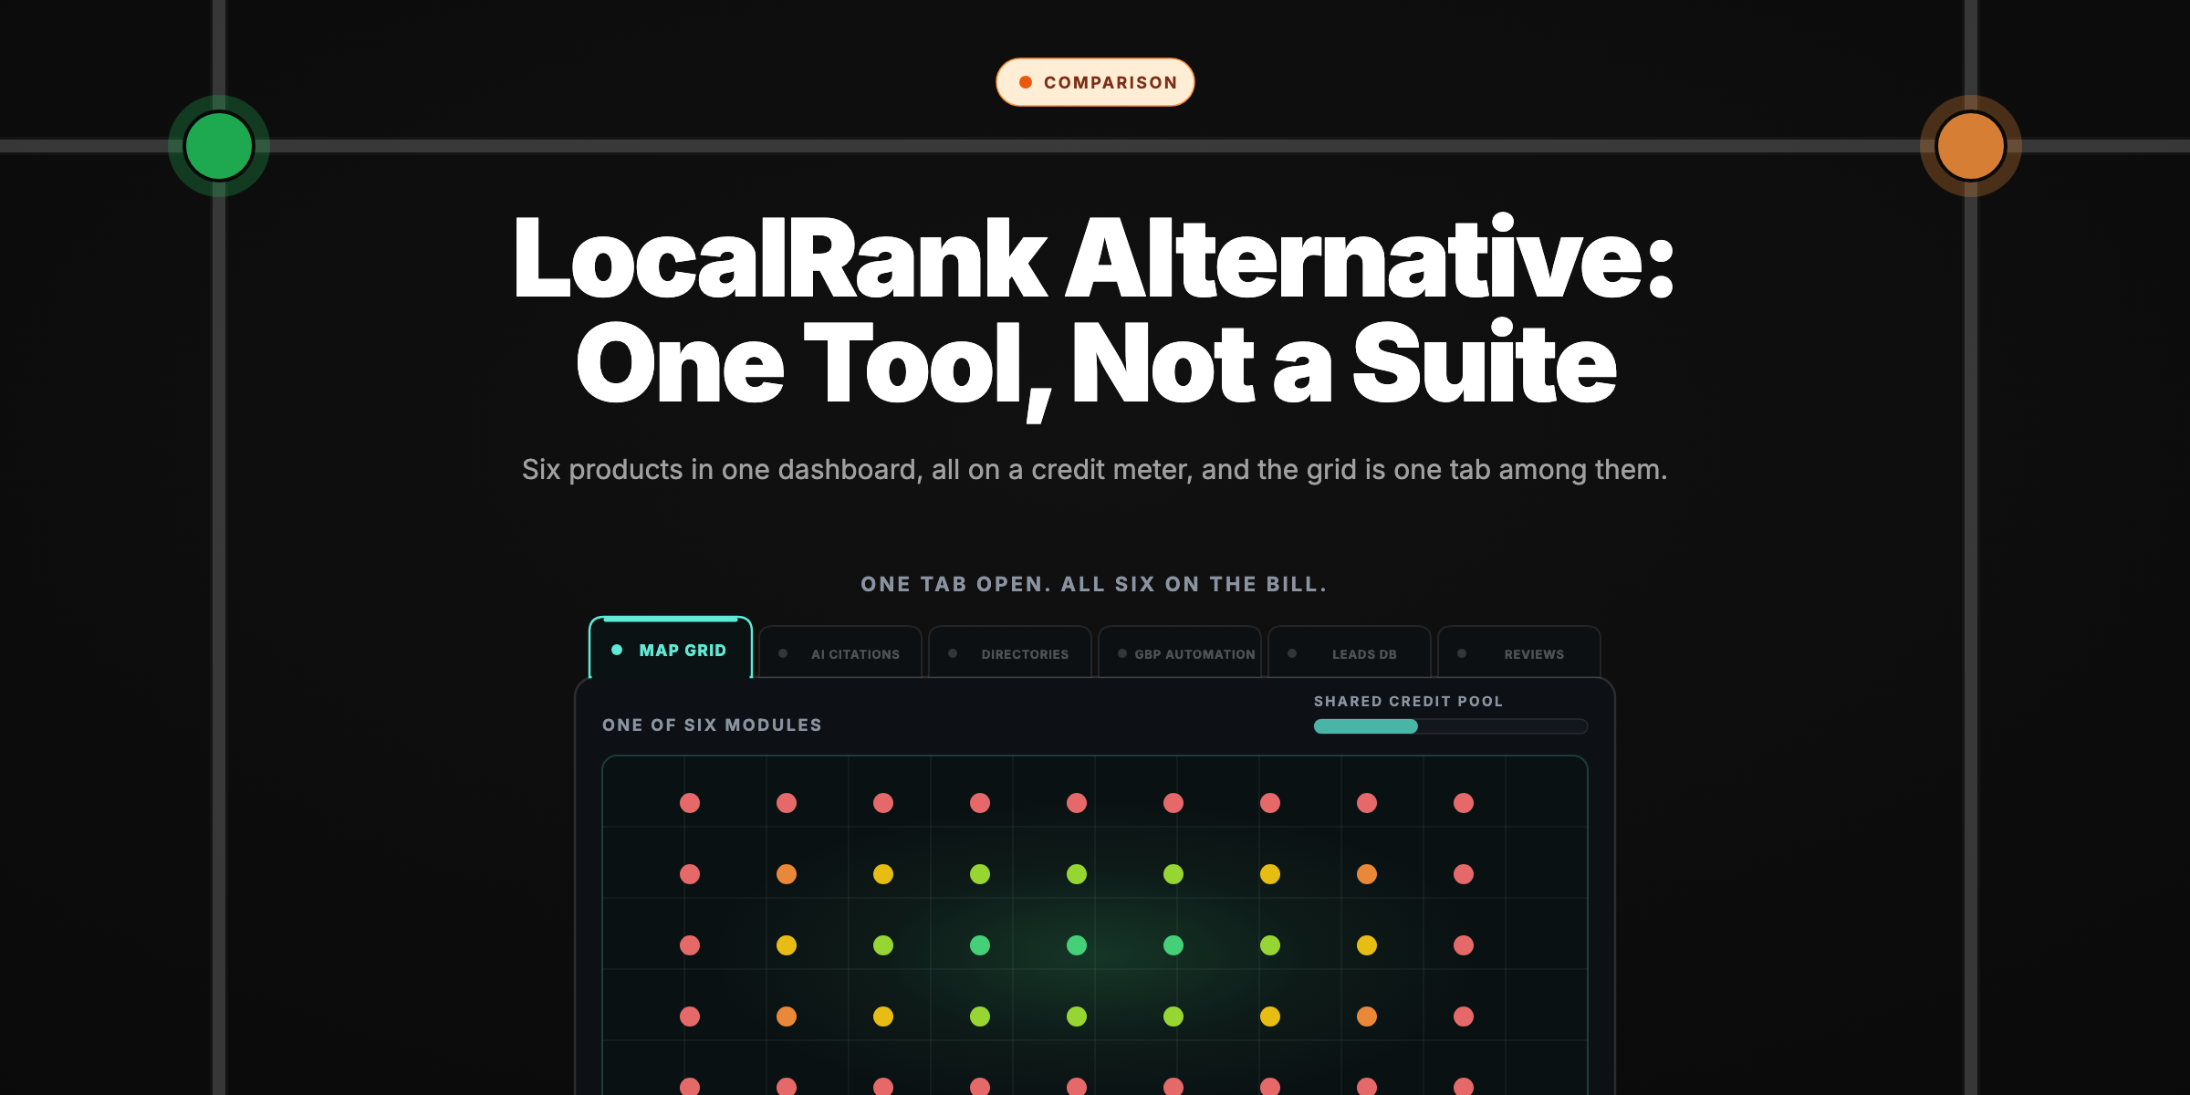Viewport: 2190px width, 1095px height.
Task: Click the grey dot in REVIEWS tab
Action: pos(1462,653)
